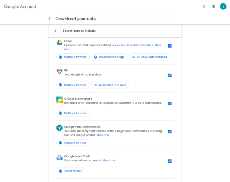Click the Google Input Tools title
This screenshot has height=182, width=230.
click(x=77, y=156)
